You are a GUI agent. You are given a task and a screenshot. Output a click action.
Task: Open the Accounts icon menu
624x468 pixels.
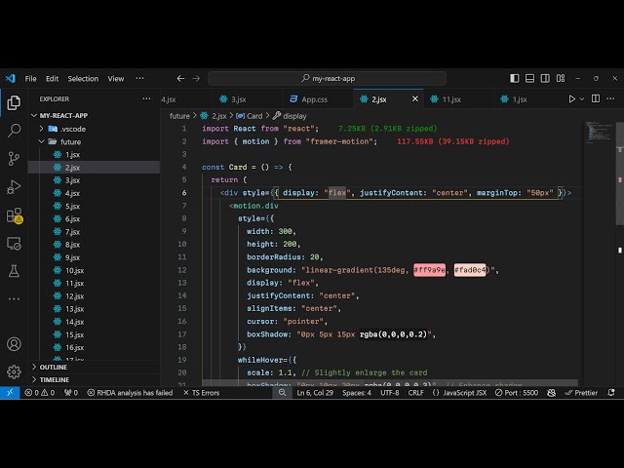(14, 344)
